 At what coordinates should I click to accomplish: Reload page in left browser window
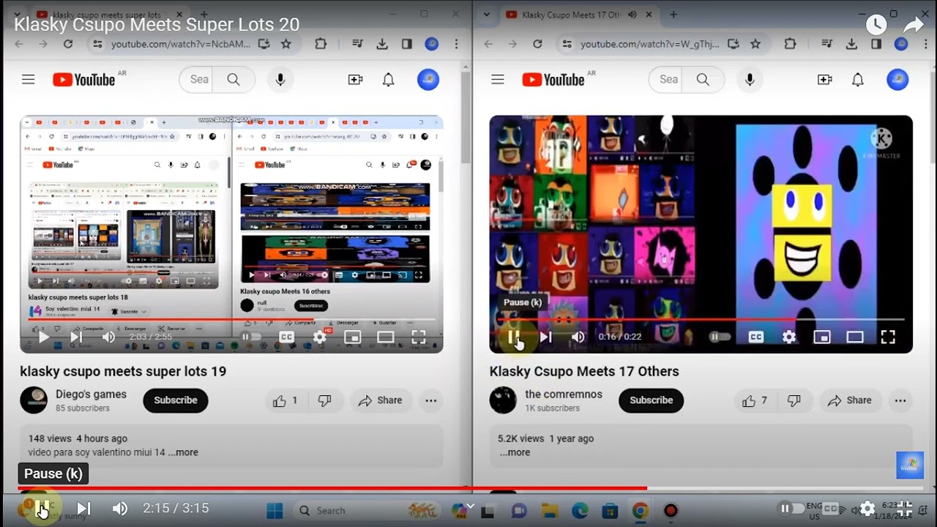(68, 44)
